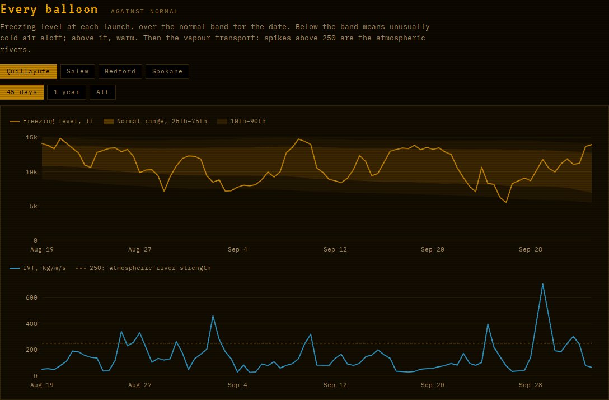Select the Quillayute station button
Image resolution: width=609 pixels, height=400 pixels.
29,72
